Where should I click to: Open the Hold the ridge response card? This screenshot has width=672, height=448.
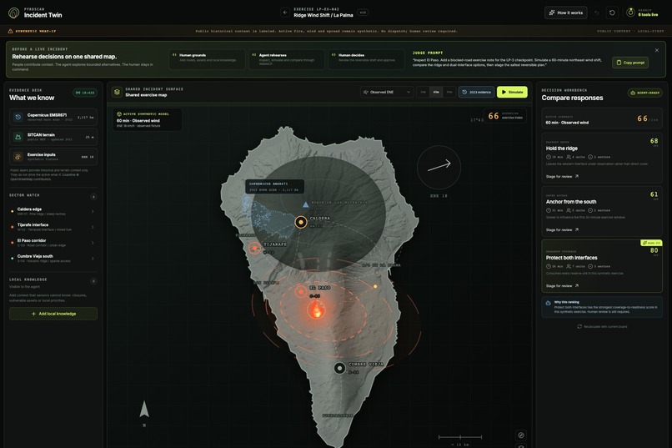tap(602, 158)
